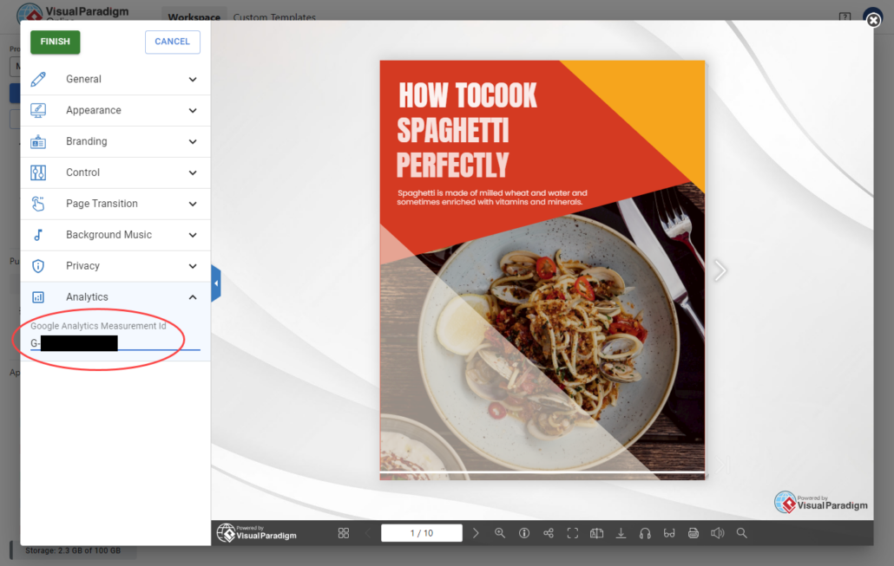The width and height of the screenshot is (894, 566).
Task: Open the flipbook info panel
Action: pos(524,532)
